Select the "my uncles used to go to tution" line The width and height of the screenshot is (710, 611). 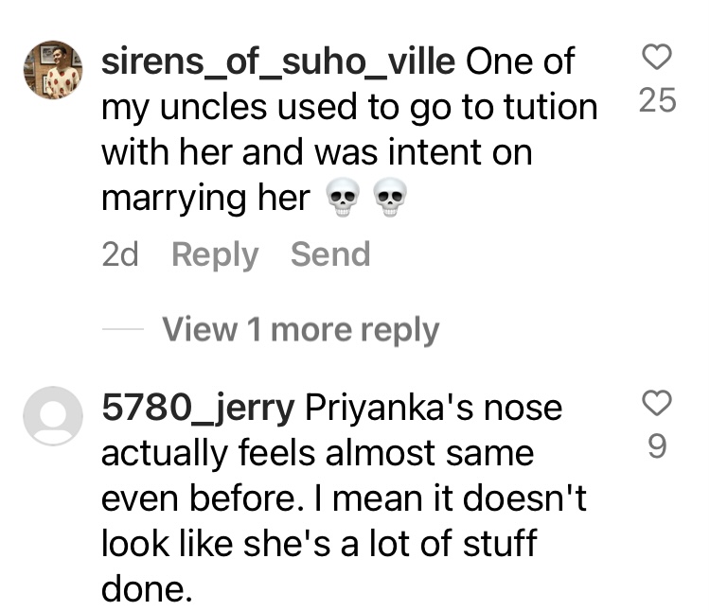click(x=348, y=108)
